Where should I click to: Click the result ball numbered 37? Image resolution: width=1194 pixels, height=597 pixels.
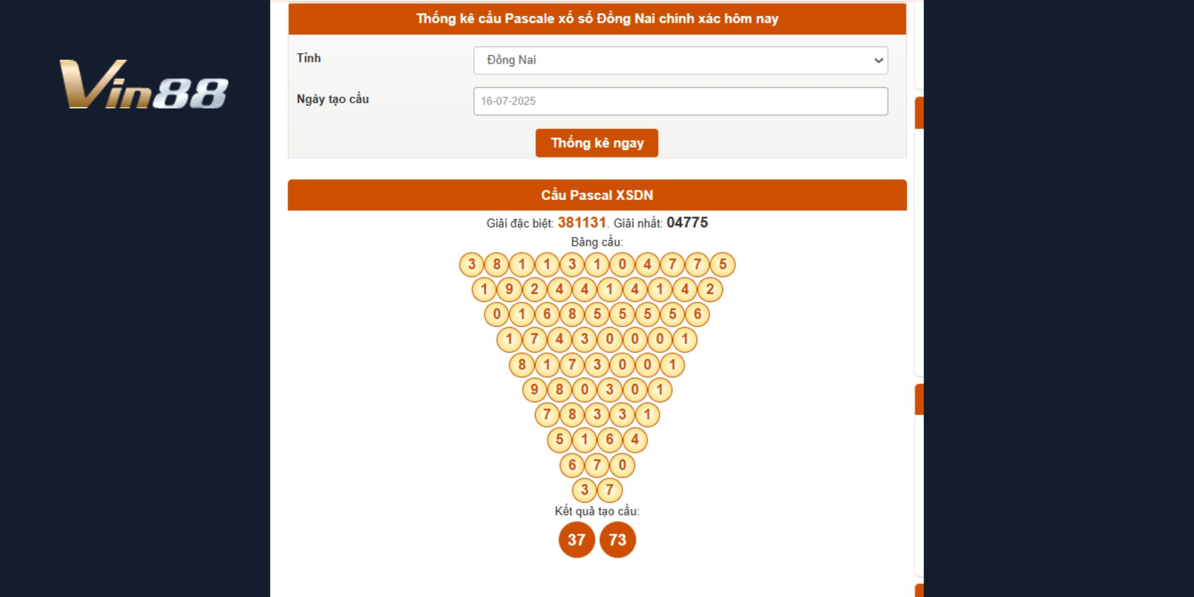(x=576, y=540)
